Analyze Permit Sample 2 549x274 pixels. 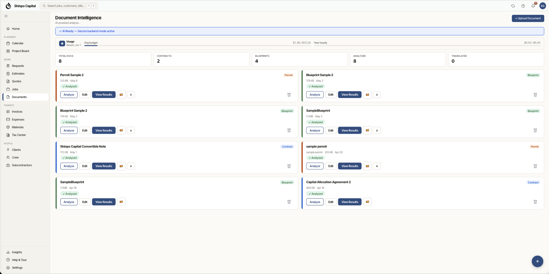tap(69, 95)
